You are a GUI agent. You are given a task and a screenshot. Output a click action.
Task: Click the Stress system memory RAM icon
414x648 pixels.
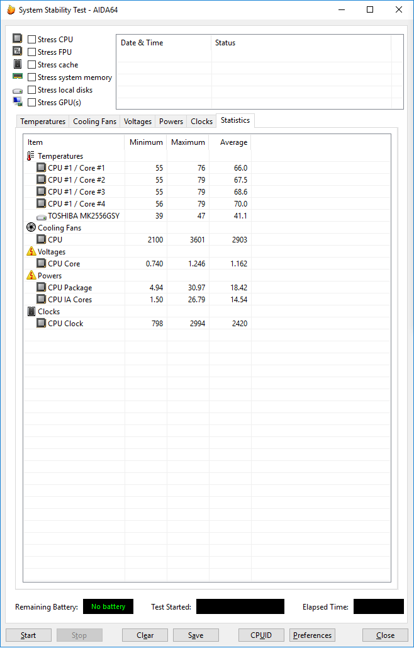point(18,76)
